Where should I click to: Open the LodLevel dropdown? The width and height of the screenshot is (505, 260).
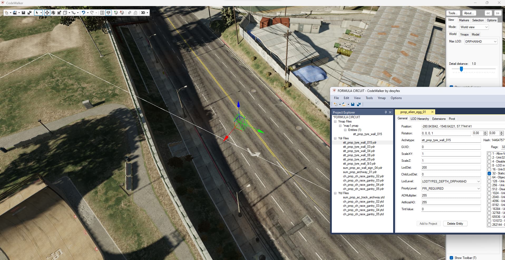[x=451, y=181]
